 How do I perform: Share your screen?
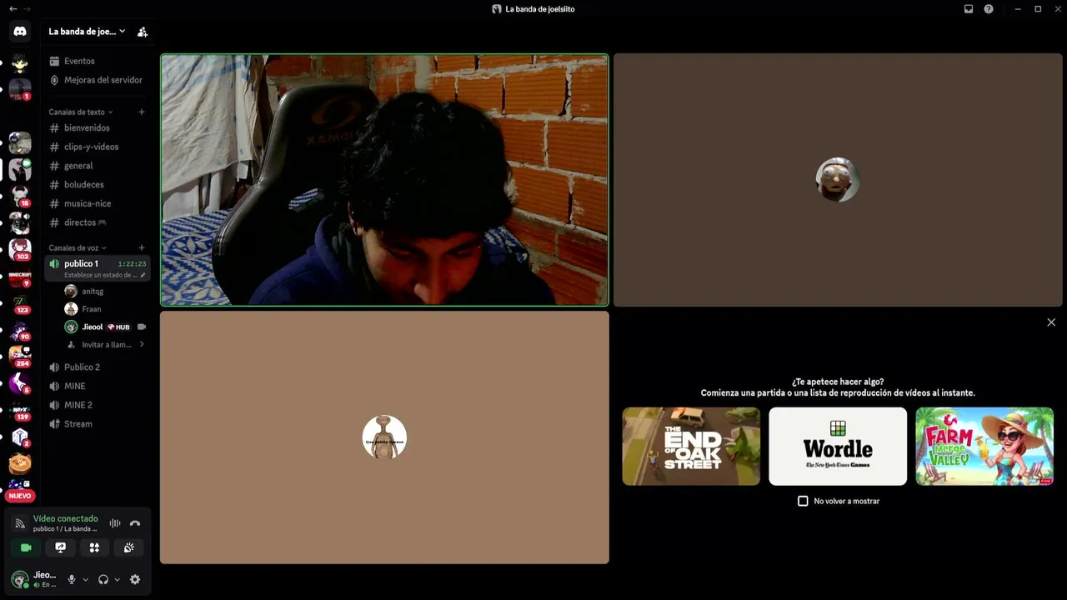coord(60,547)
